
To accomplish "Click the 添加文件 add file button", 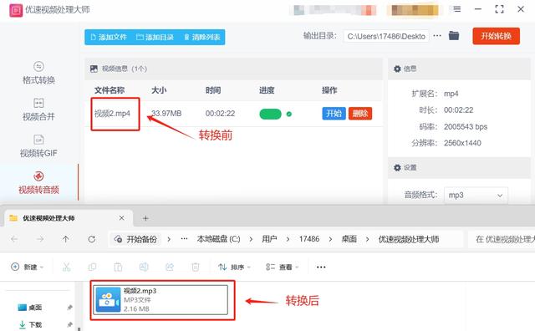I will [109, 37].
